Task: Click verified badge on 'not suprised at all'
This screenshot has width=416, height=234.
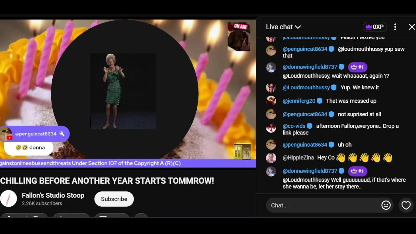Action: pyautogui.click(x=331, y=114)
